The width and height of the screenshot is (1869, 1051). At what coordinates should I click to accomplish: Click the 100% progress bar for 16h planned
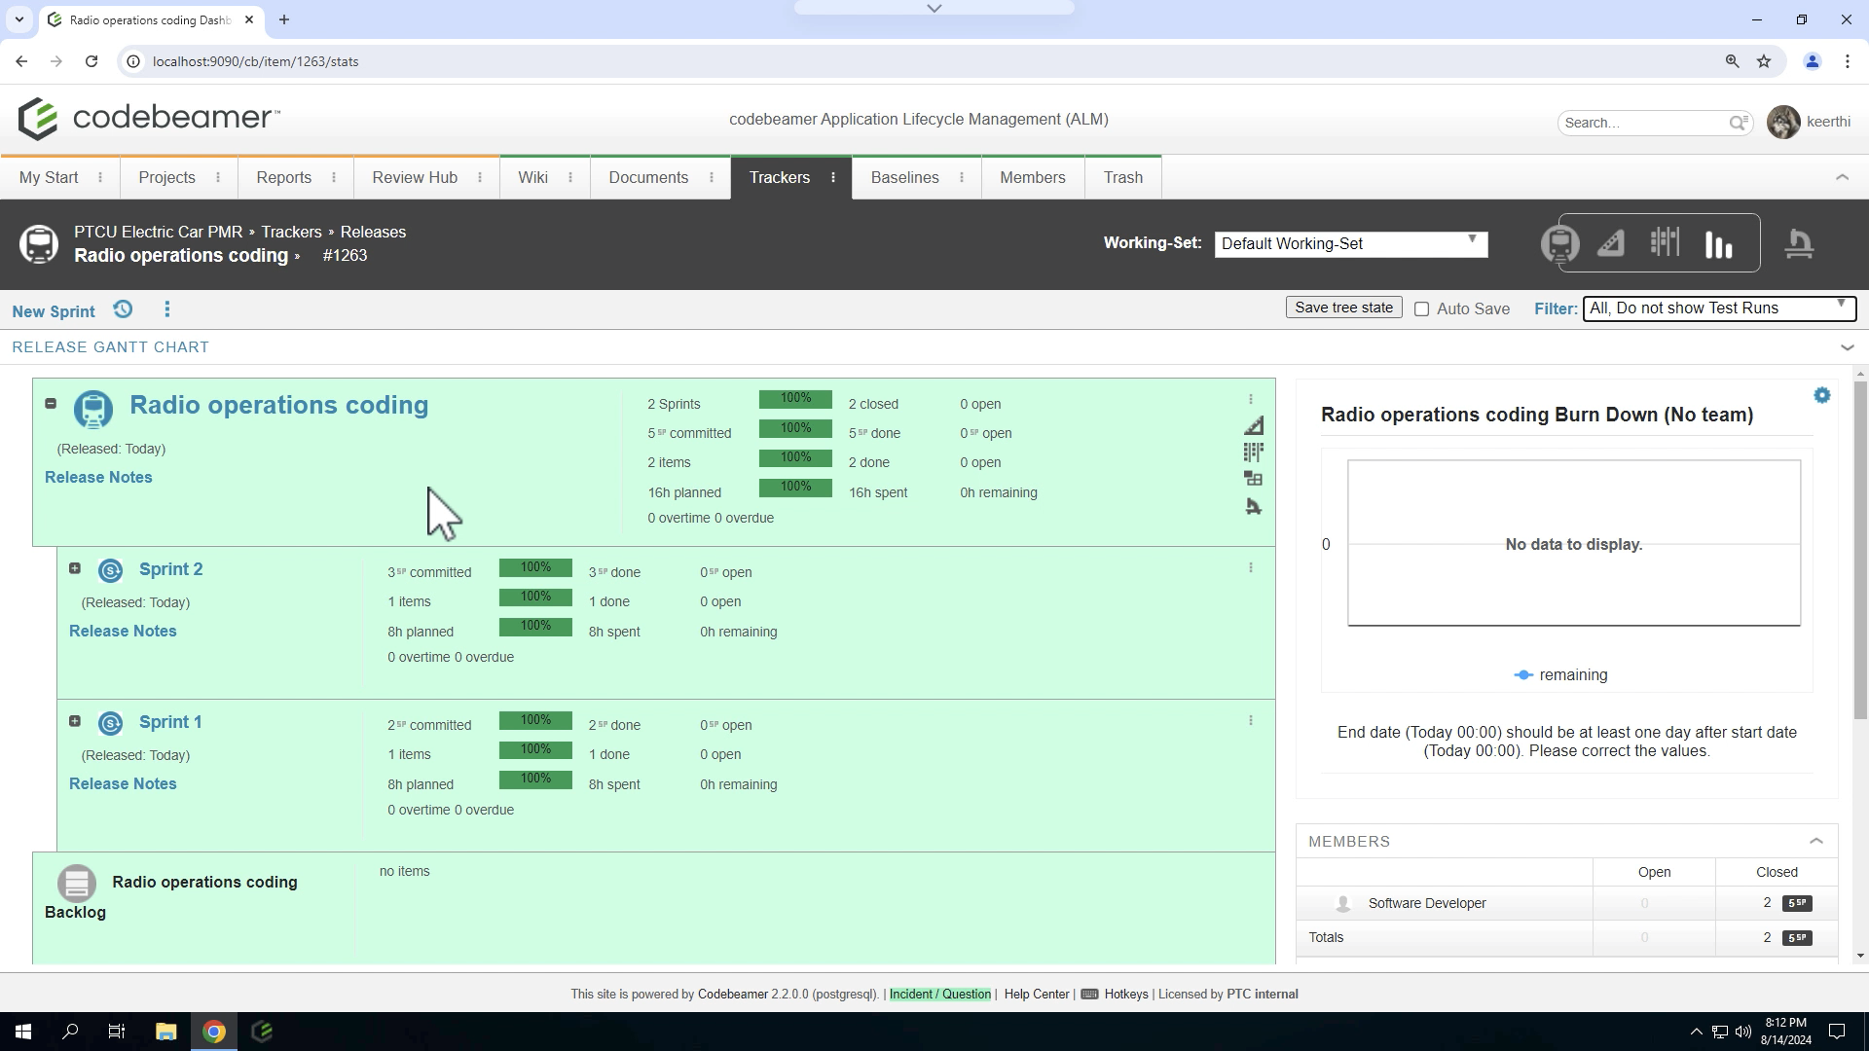click(x=795, y=487)
